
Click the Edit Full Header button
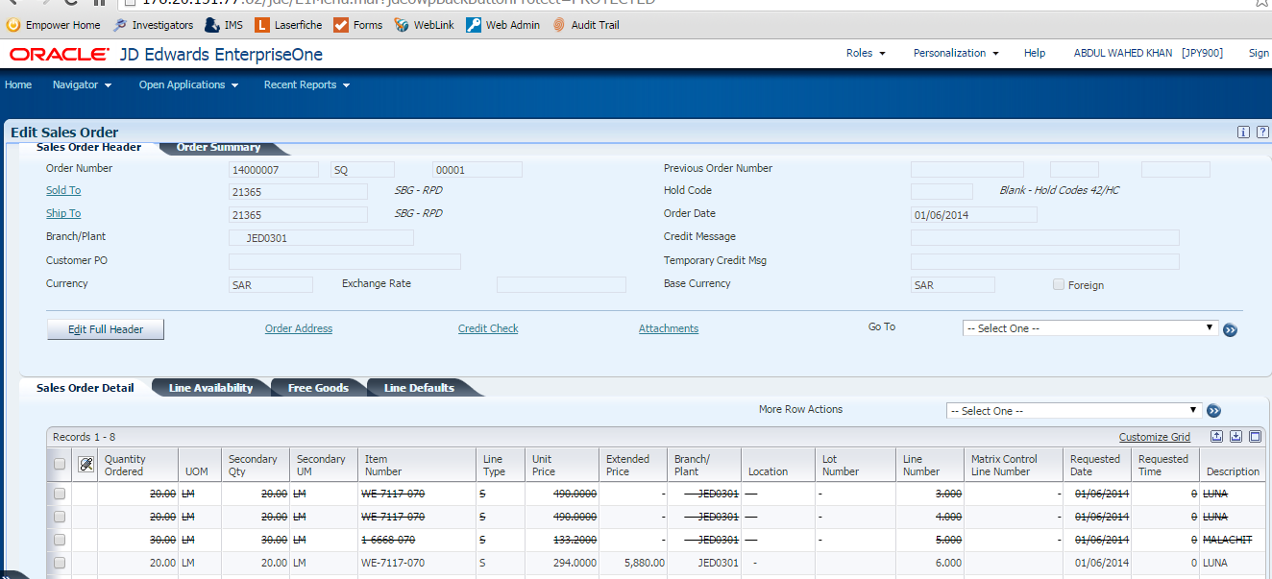pos(106,329)
